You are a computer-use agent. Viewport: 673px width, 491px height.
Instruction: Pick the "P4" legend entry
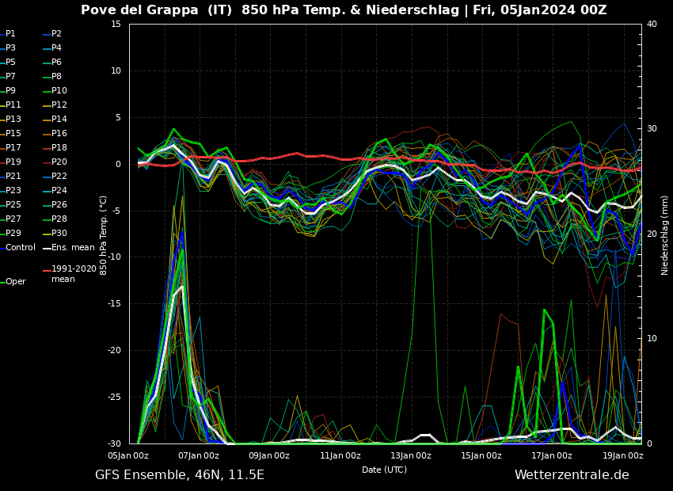52,48
